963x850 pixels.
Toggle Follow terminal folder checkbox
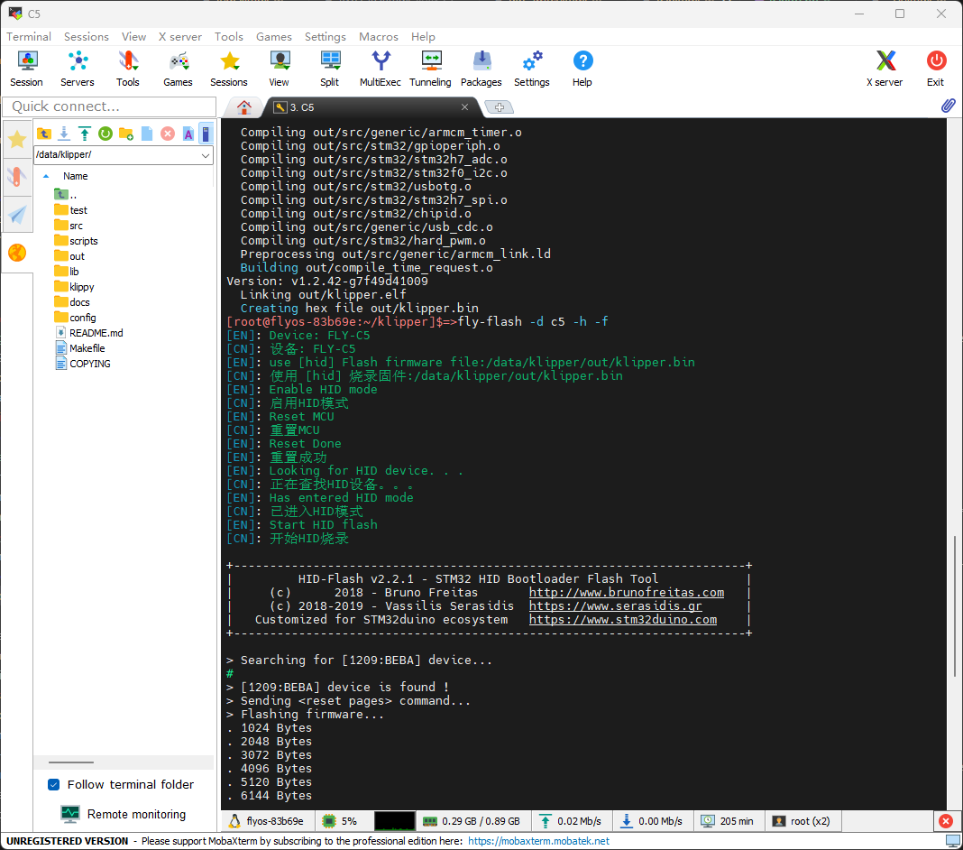pos(54,784)
